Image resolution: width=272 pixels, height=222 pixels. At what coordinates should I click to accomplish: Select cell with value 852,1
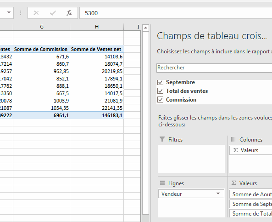click(x=41, y=79)
